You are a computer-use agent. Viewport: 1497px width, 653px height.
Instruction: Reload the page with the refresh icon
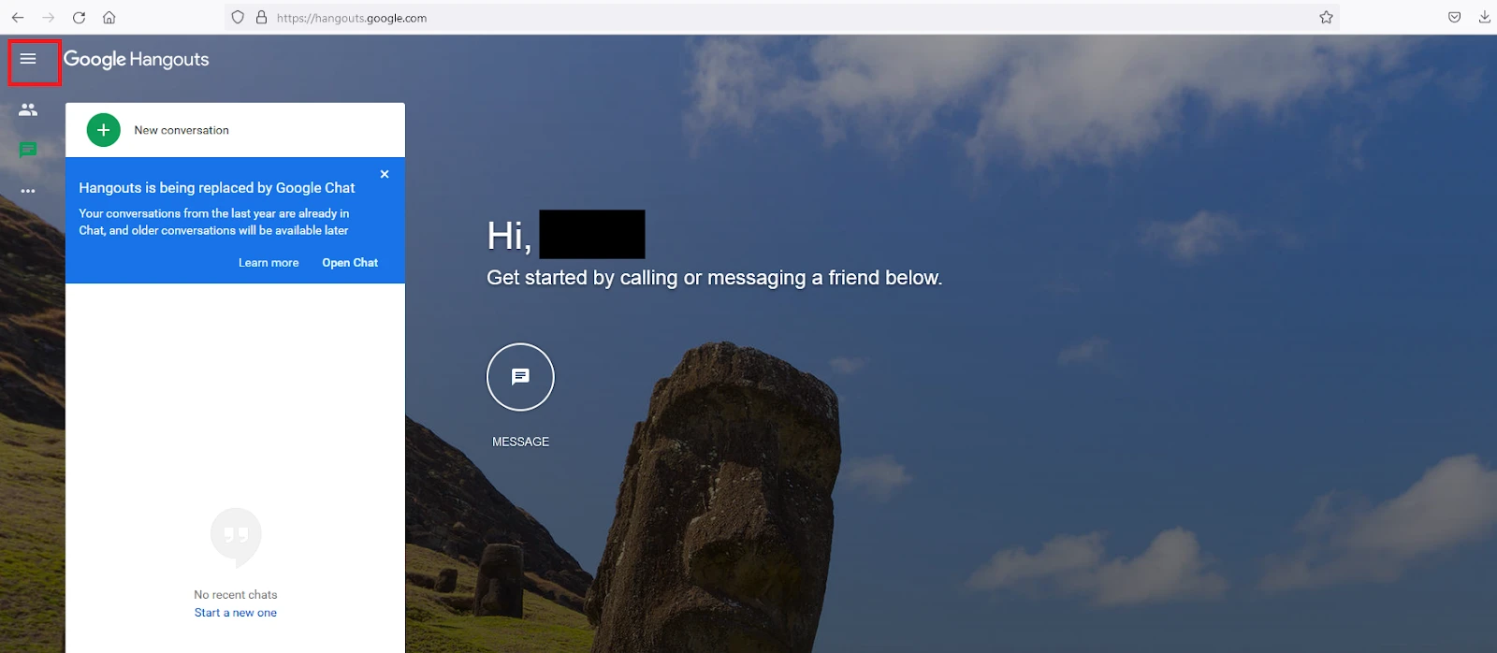click(79, 17)
